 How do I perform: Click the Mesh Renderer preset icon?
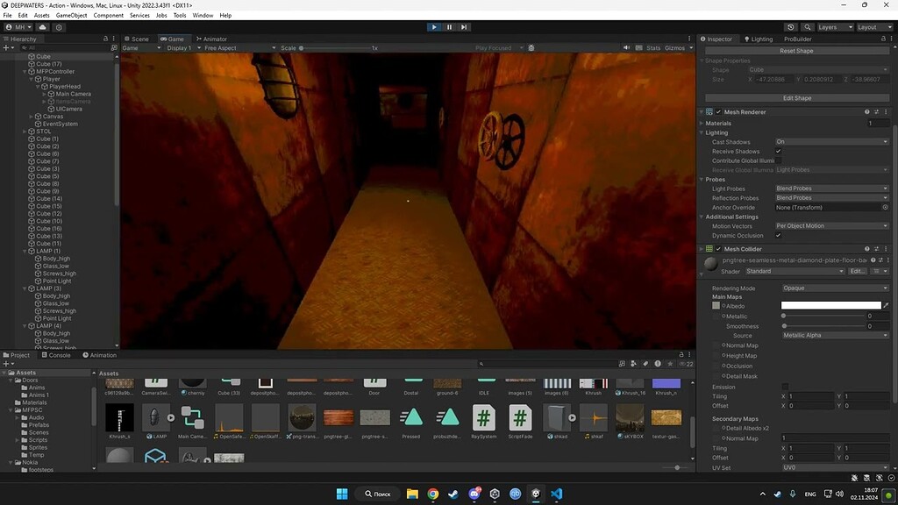[874, 111]
